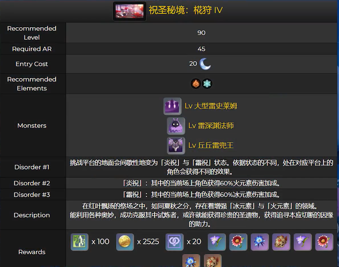Click the red flower artifact at row end
This screenshot has width=339, height=267.
324,242
